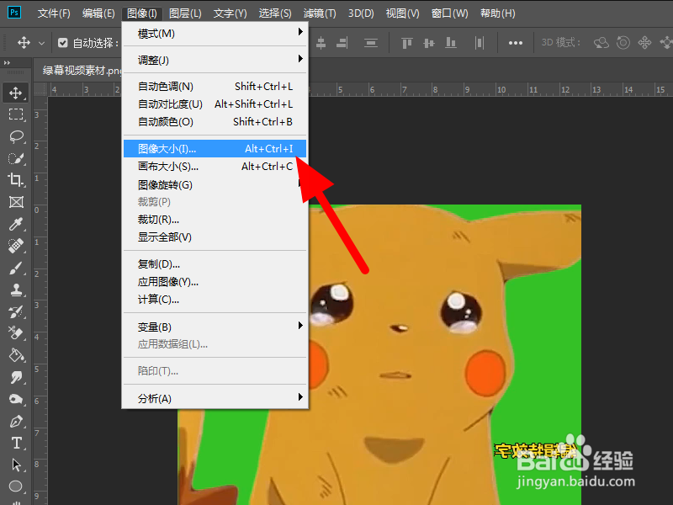The image size is (673, 505).
Task: Open the 窗口(W) menu
Action: point(449,13)
